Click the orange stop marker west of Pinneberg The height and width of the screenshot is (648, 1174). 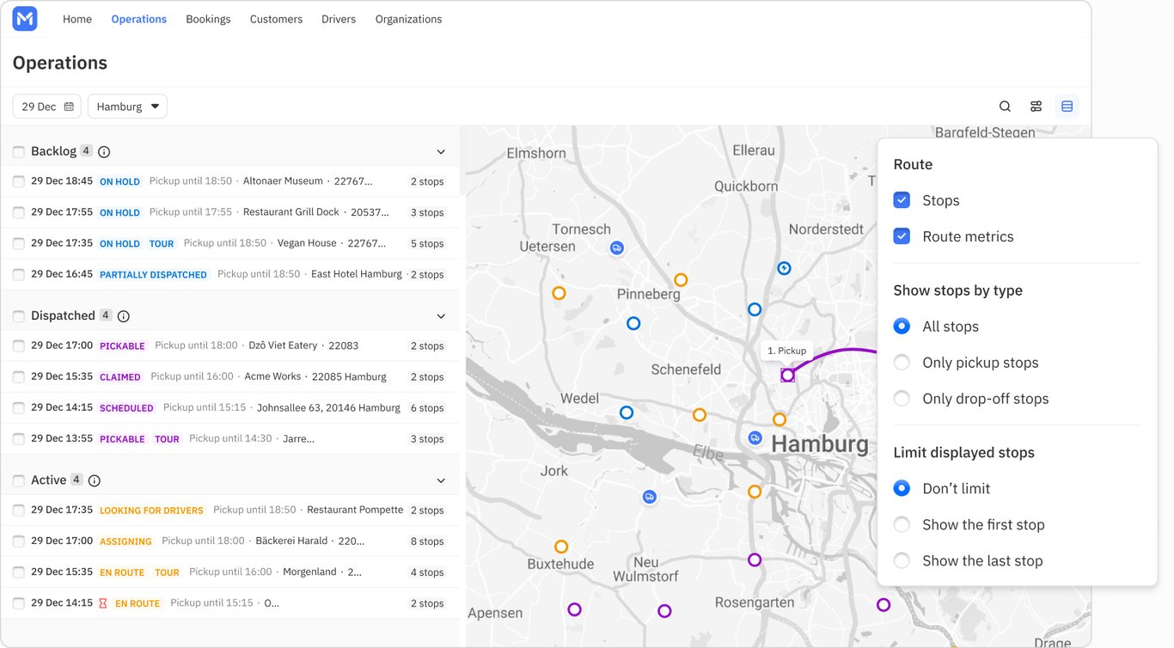[559, 293]
